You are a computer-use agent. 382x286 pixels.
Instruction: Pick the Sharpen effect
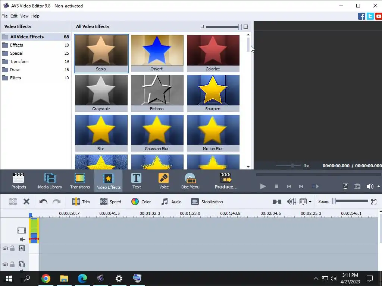pyautogui.click(x=213, y=93)
